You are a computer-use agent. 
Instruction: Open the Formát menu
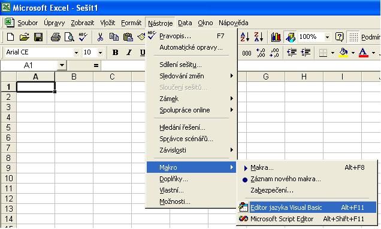(131, 23)
